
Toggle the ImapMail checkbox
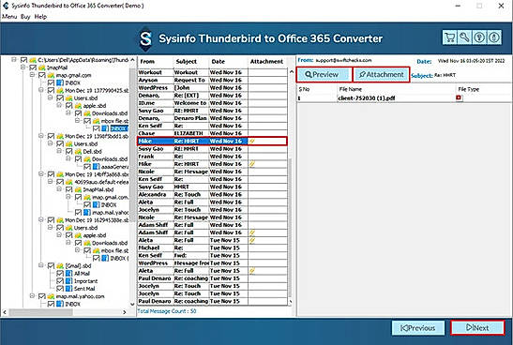(x=33, y=67)
